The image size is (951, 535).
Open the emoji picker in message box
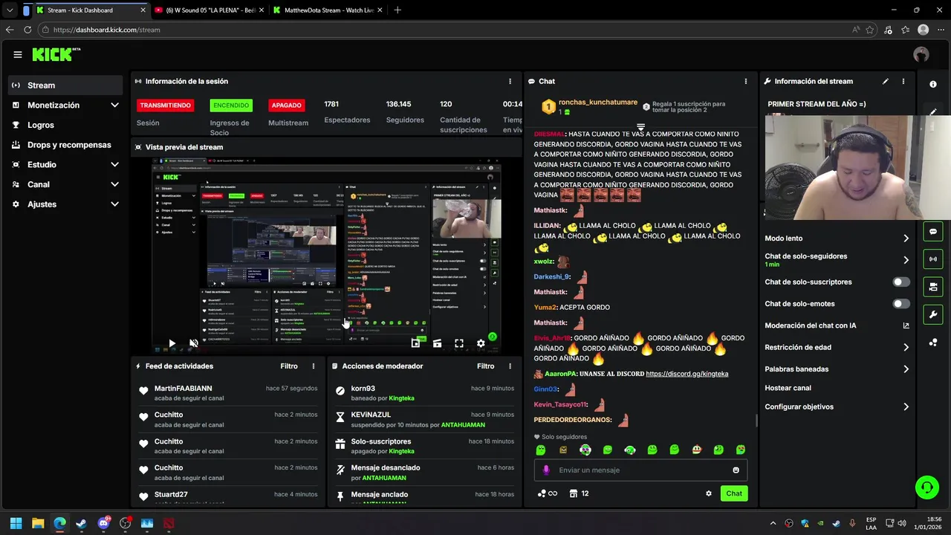pyautogui.click(x=736, y=470)
